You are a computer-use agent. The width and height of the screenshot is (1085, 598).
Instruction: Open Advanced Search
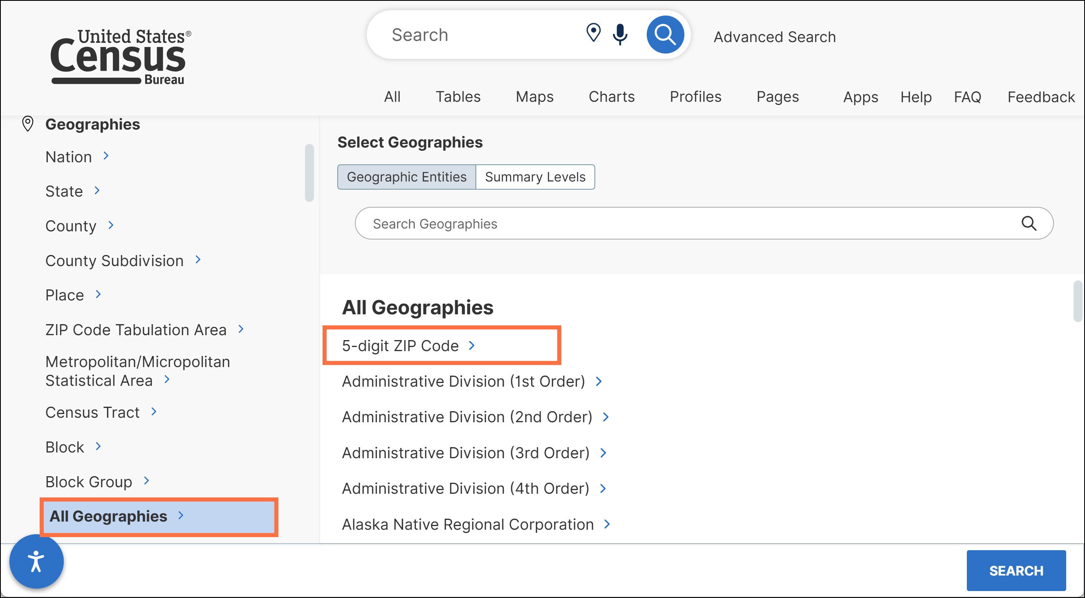[775, 37]
